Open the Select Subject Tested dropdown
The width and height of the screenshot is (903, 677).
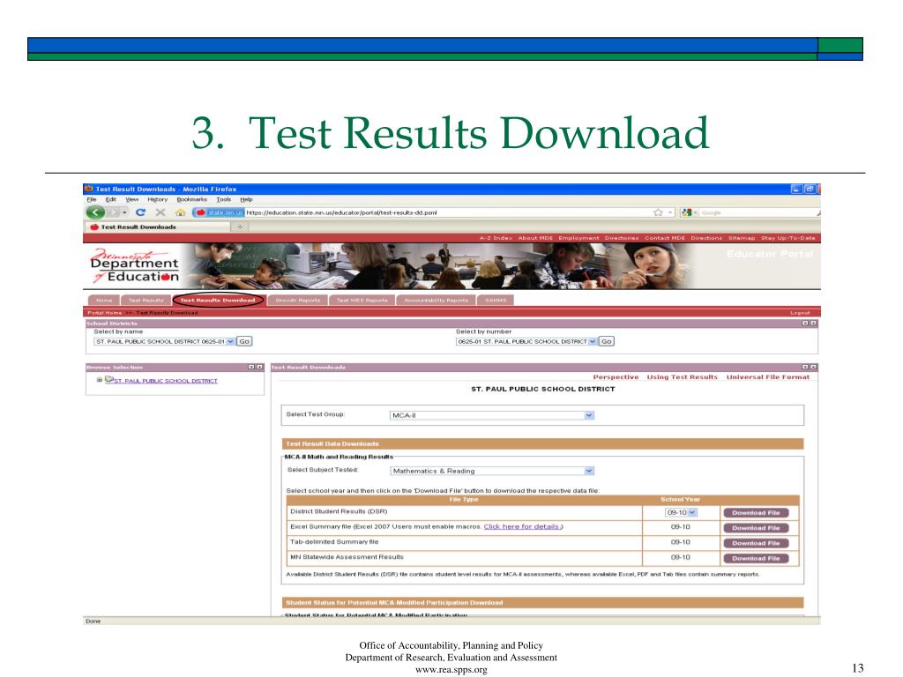pos(492,471)
